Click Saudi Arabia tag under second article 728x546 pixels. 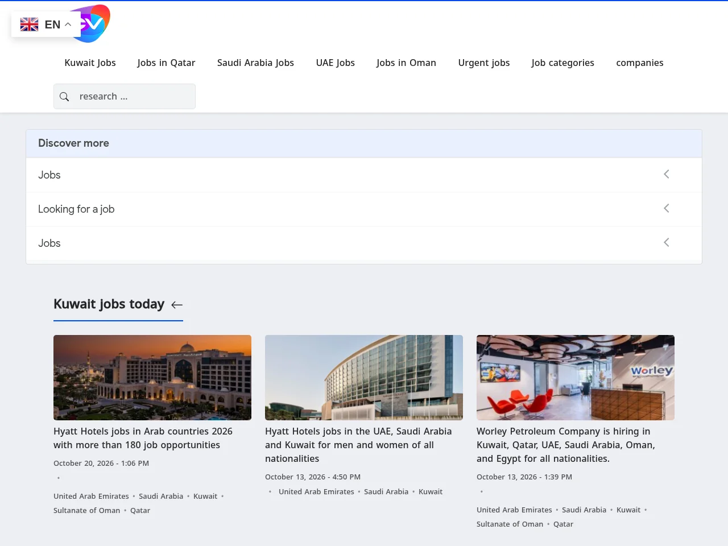[x=386, y=492]
